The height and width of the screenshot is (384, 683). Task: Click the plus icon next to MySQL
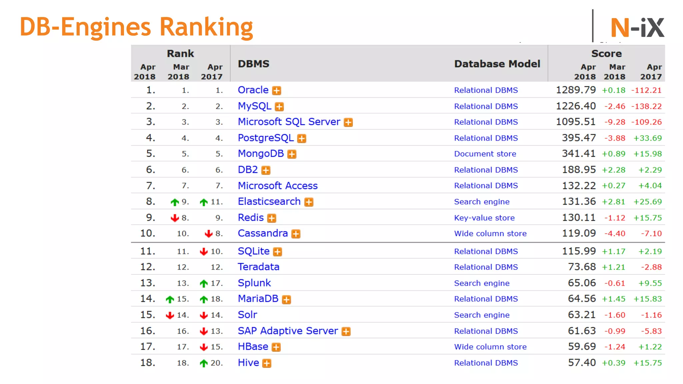pyautogui.click(x=279, y=107)
